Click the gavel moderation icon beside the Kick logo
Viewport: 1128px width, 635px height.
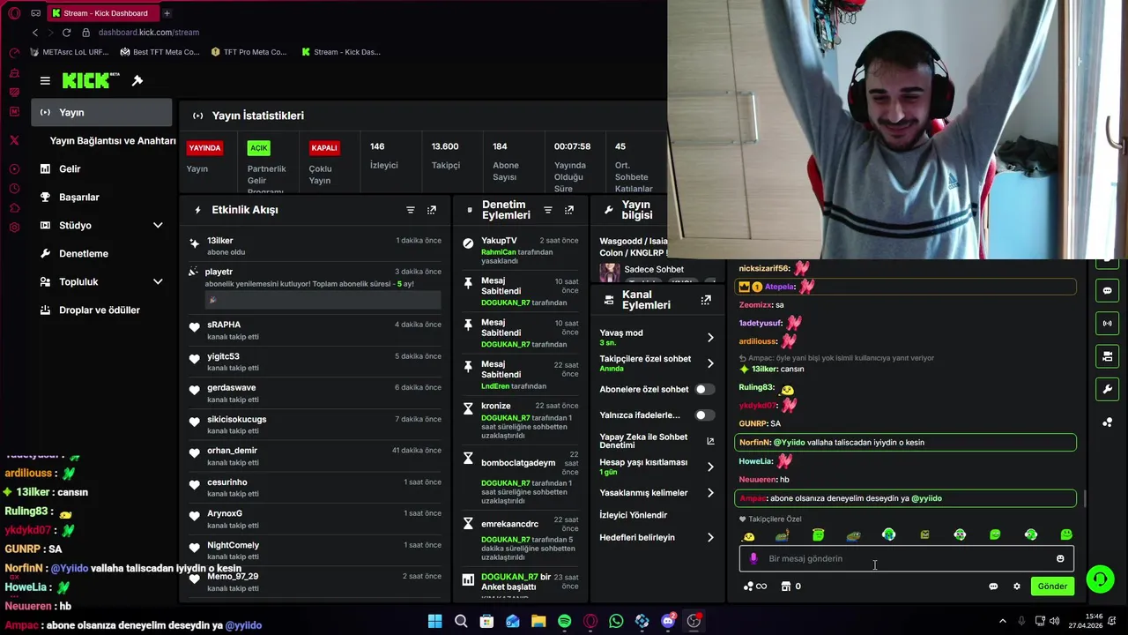(x=137, y=80)
